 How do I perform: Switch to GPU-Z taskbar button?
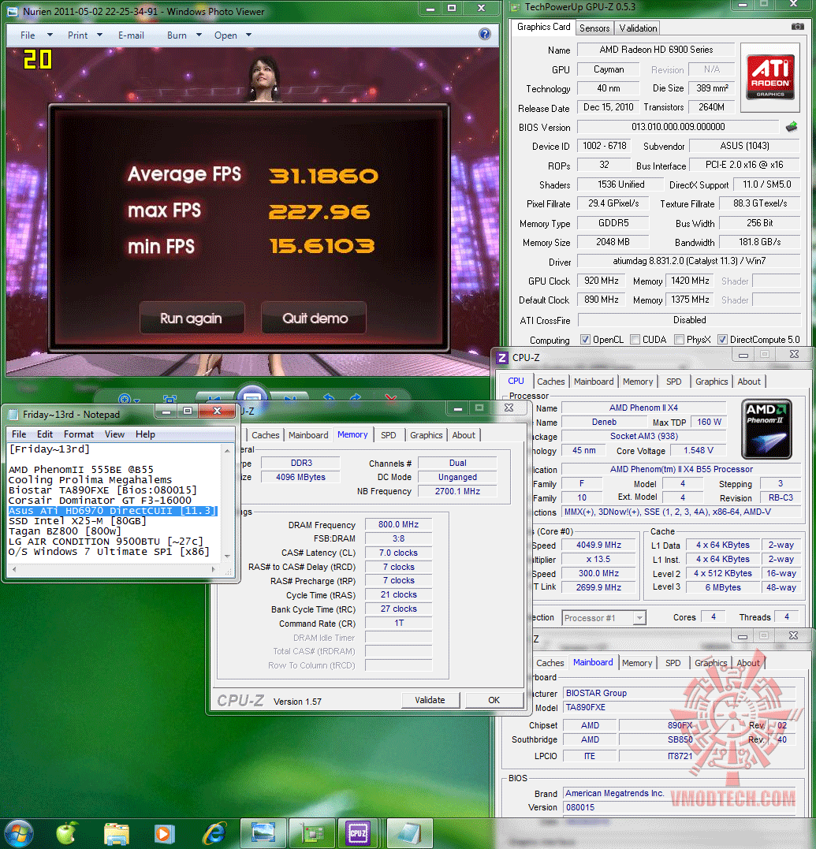(x=312, y=832)
